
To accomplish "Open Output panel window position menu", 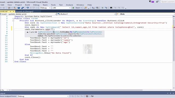I will (x=168, y=93).
